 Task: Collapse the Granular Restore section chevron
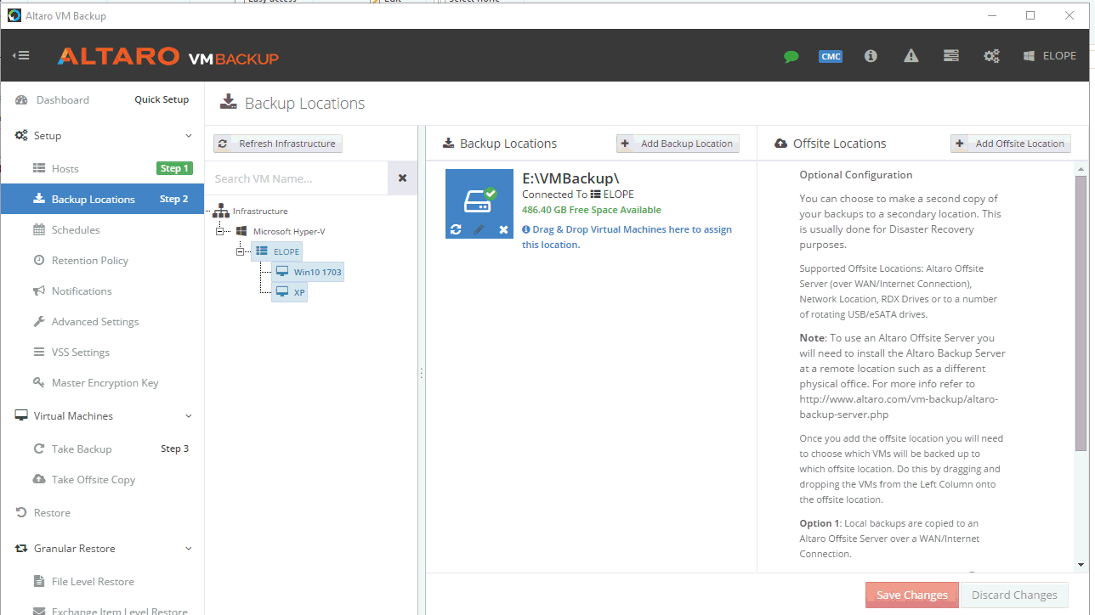click(189, 549)
